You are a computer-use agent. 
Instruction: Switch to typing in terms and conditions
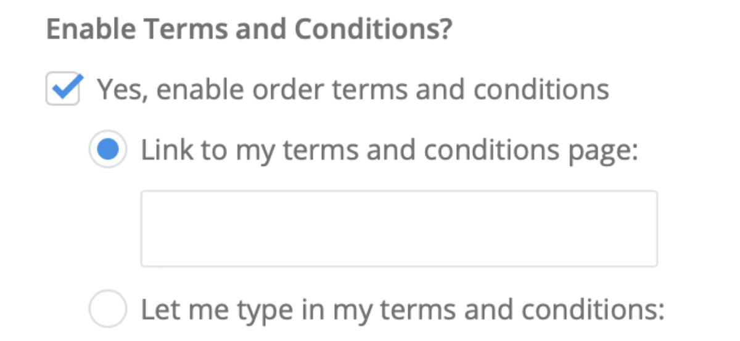click(108, 310)
